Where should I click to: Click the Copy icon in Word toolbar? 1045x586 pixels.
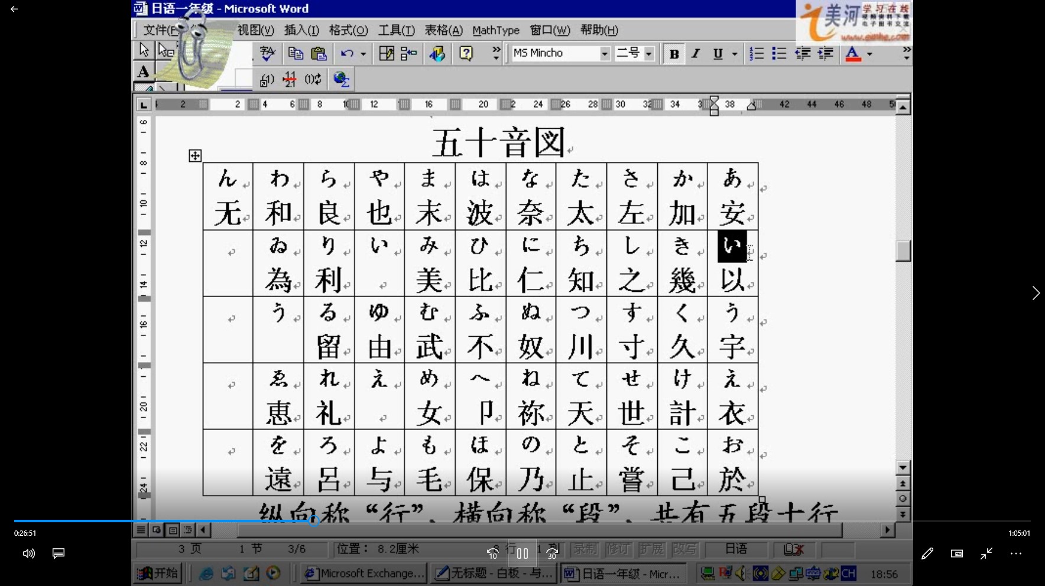point(296,54)
